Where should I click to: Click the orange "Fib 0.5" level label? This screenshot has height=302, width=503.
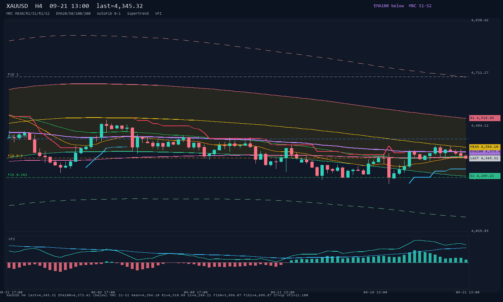click(x=15, y=156)
